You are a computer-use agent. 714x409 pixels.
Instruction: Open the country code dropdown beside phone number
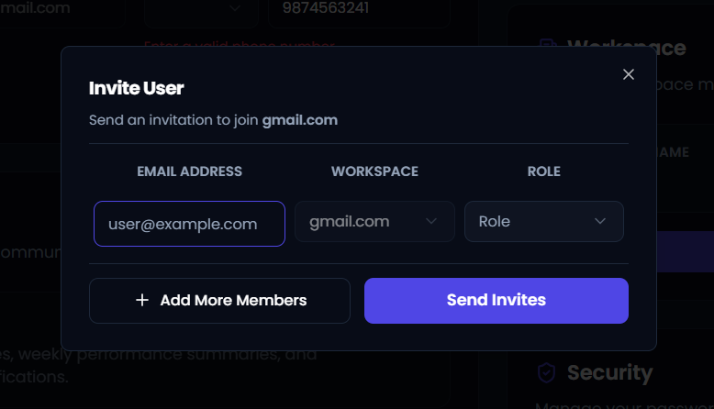point(201,11)
